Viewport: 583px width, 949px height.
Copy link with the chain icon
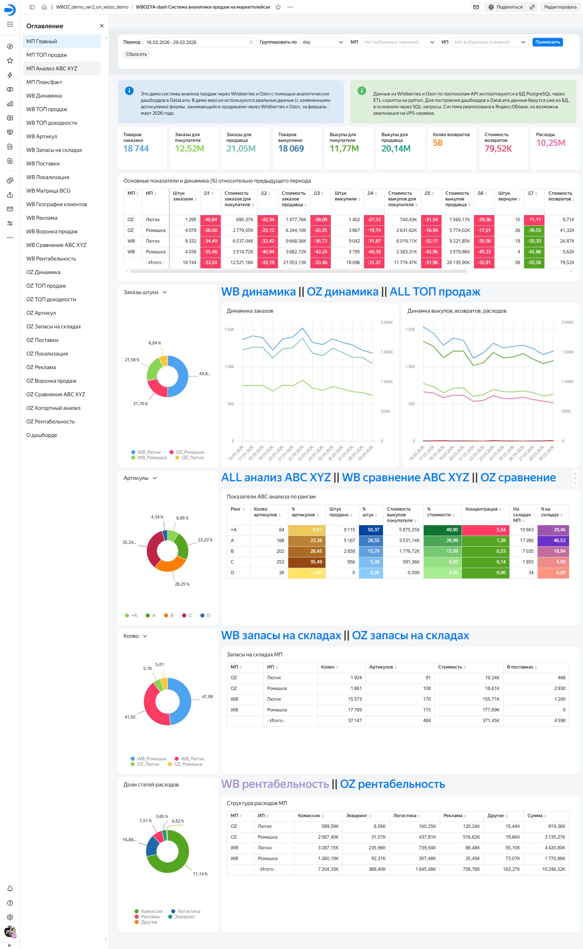(x=532, y=7)
